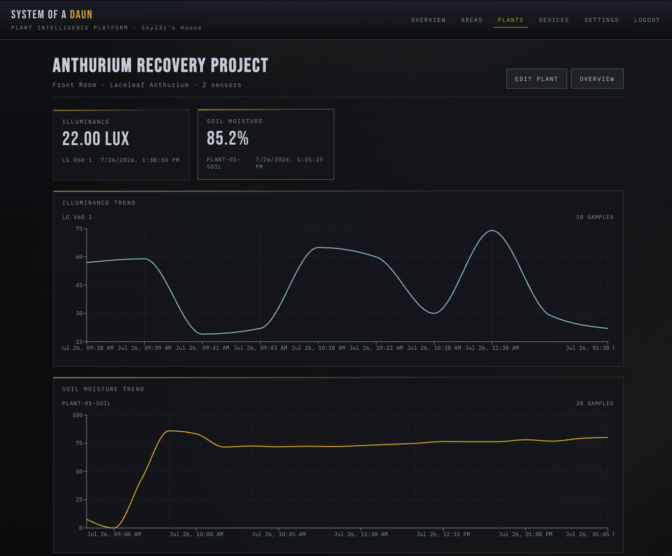The width and height of the screenshot is (672, 556).
Task: Click the Illuminance Trend panel title
Action: (x=99, y=203)
